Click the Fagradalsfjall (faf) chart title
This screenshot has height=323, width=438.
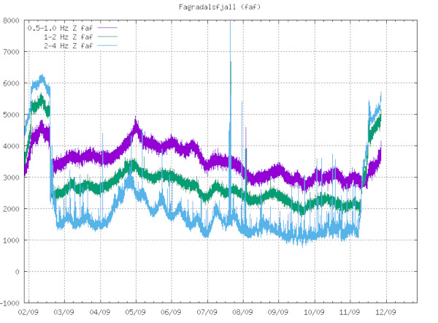click(218, 7)
